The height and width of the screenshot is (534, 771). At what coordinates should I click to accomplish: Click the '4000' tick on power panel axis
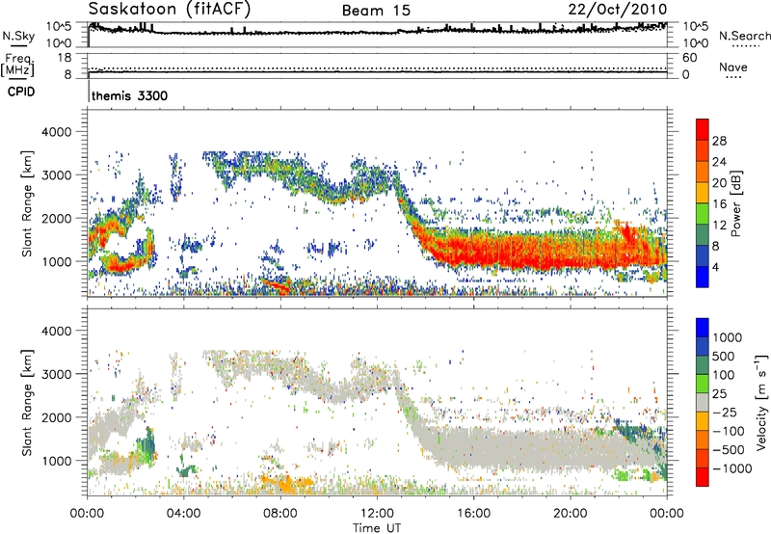(x=57, y=132)
